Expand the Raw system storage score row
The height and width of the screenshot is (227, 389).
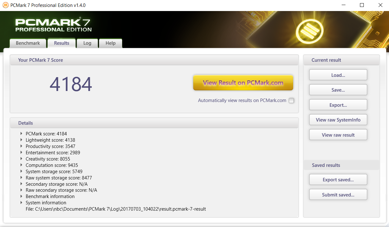click(21, 178)
